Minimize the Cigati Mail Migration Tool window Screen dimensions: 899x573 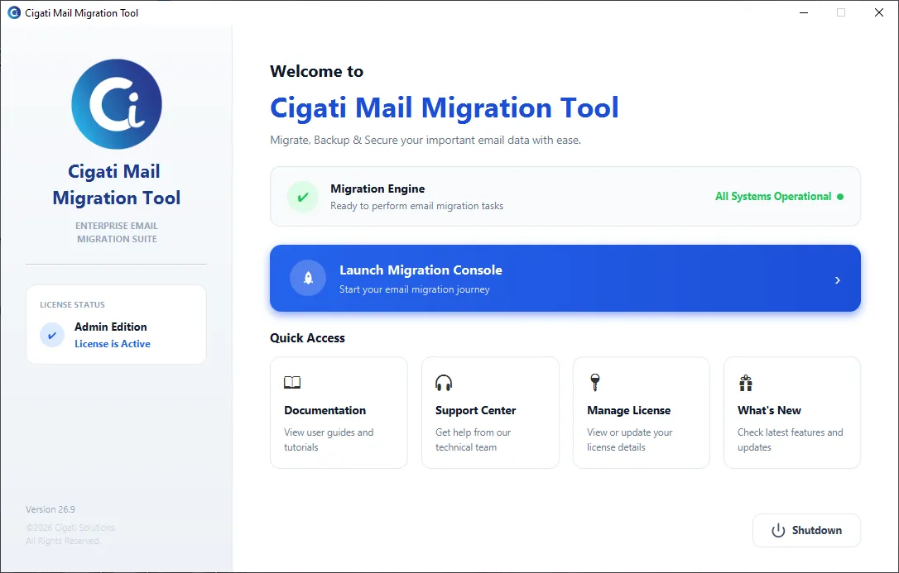tap(804, 12)
